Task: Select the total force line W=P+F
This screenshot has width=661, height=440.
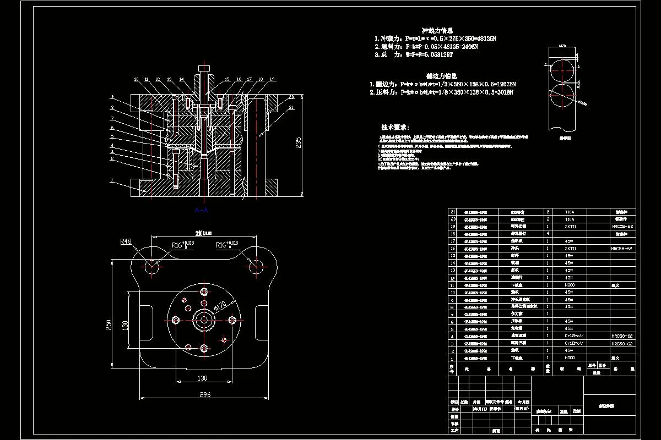Action: pyautogui.click(x=413, y=54)
